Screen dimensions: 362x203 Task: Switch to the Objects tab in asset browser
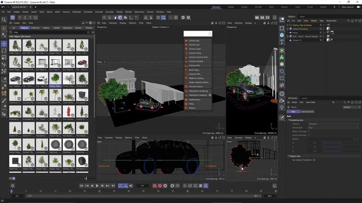24,28
